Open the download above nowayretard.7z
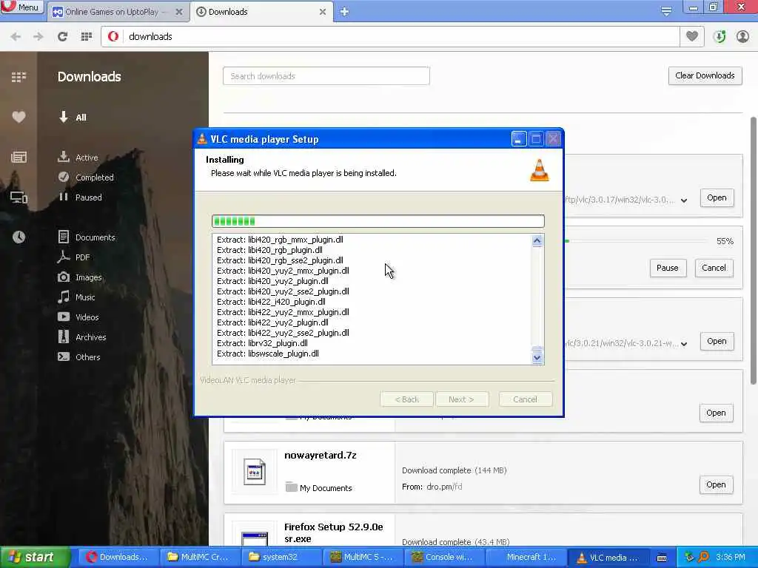Image resolution: width=758 pixels, height=568 pixels. click(716, 413)
